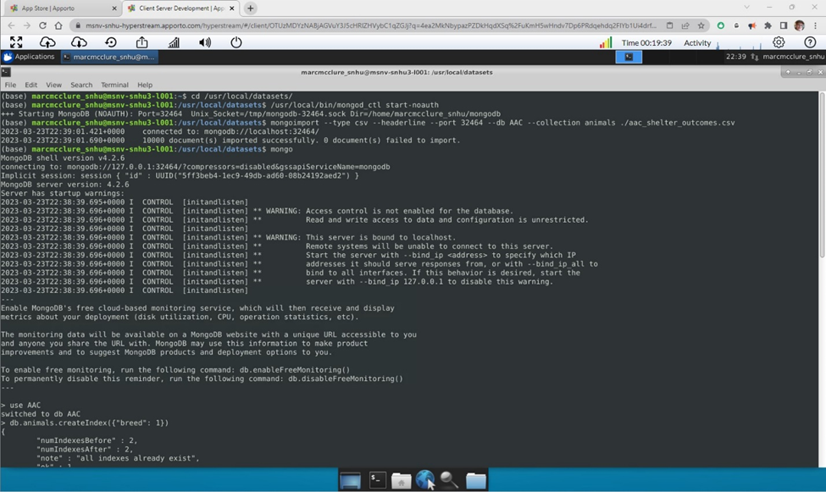Check the connection strength signal icon
Viewport: 826px width, 492px height.
tap(173, 41)
